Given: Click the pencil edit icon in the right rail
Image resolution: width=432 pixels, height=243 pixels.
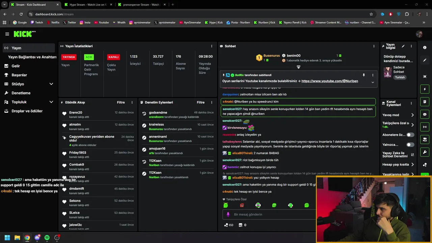Looking at the screenshot, I should (425, 60).
